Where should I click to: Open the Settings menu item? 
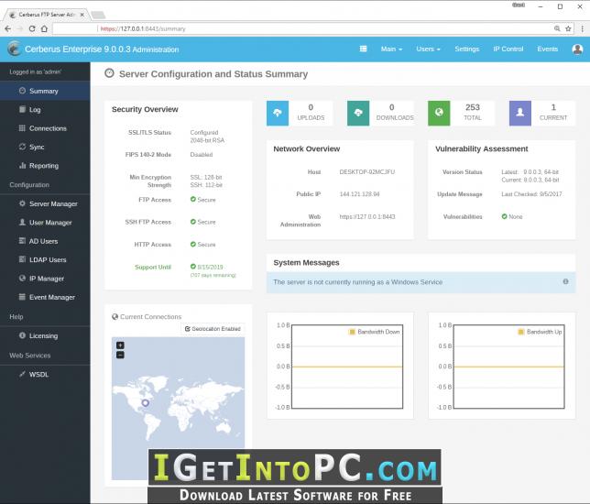[467, 49]
